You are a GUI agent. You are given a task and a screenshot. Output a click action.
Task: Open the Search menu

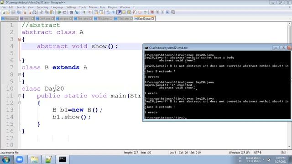click(21, 7)
